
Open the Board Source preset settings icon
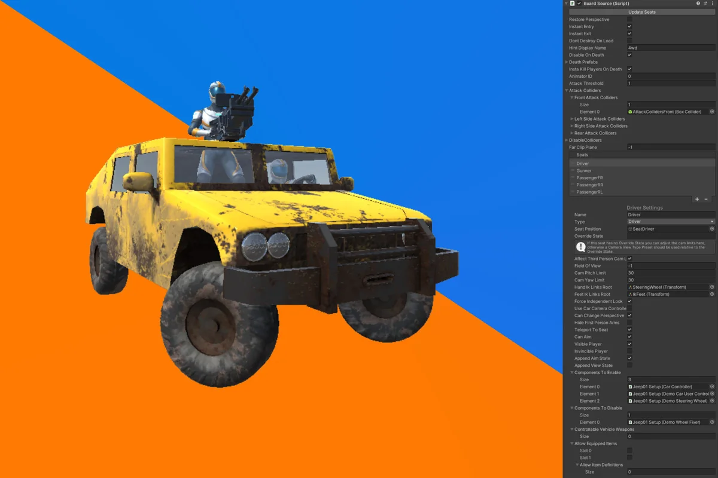(705, 4)
